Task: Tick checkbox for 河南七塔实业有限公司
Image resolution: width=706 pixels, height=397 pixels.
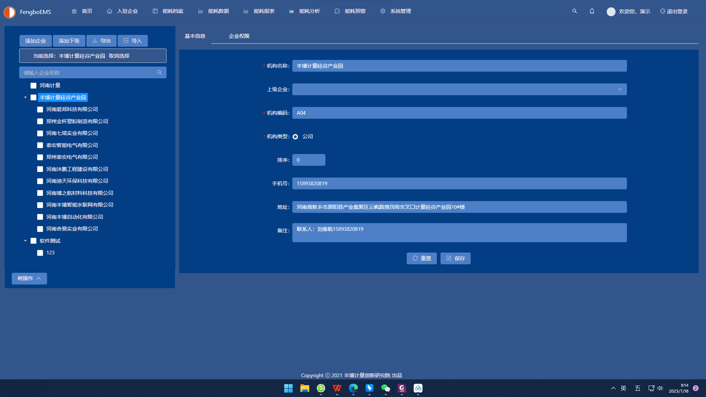Action: tap(40, 133)
